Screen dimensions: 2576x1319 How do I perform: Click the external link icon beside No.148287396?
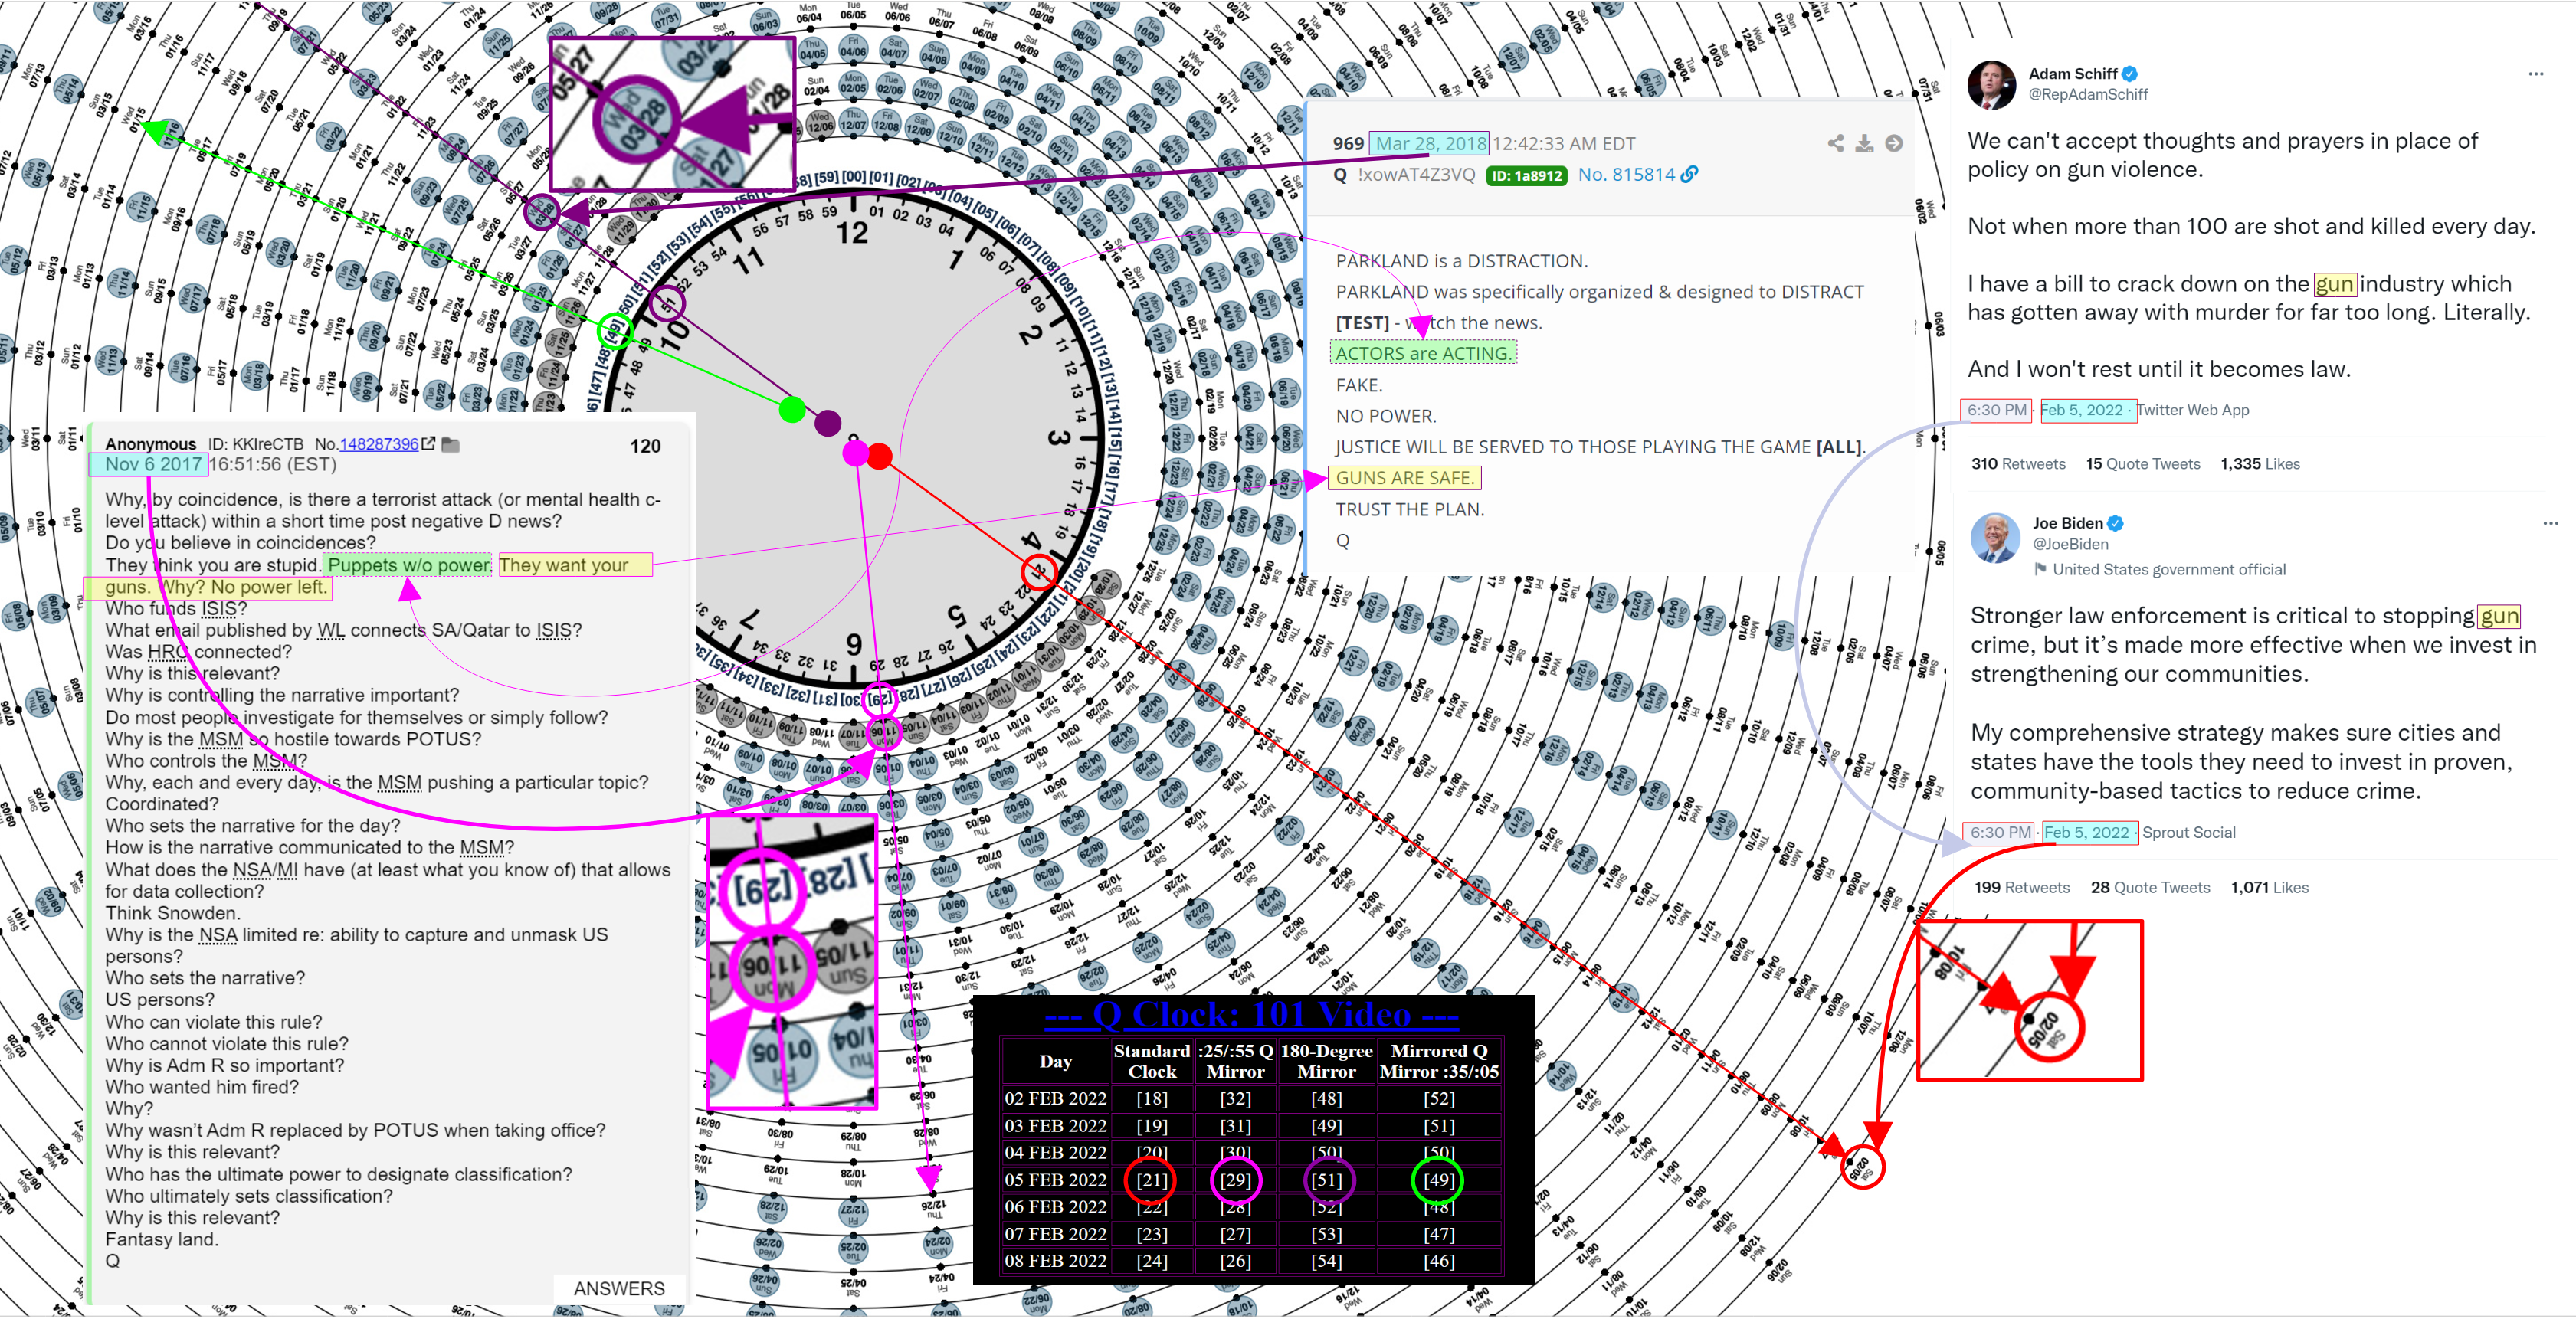point(429,443)
